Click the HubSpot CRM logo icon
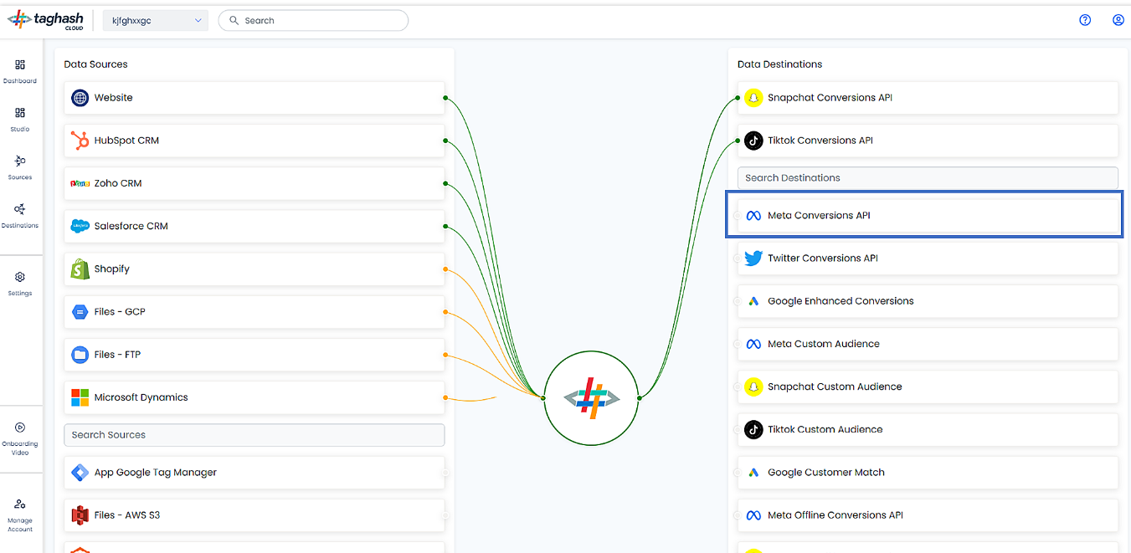 point(80,141)
